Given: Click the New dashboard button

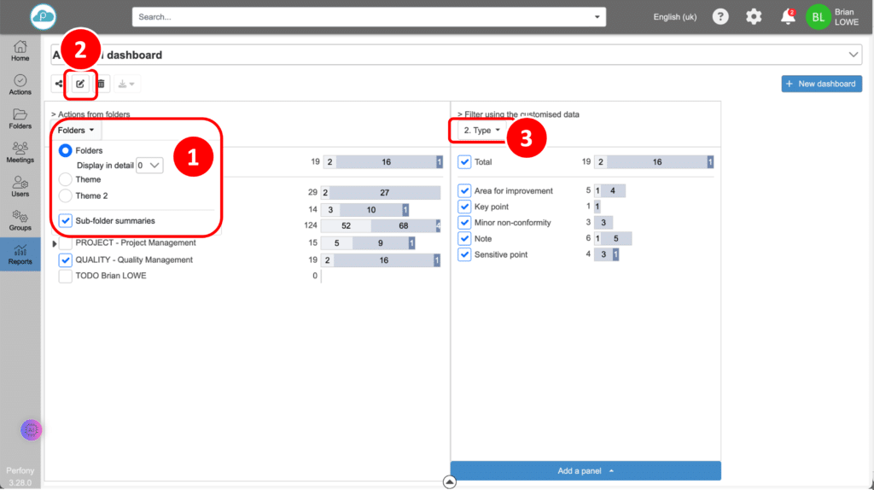Looking at the screenshot, I should coord(821,84).
